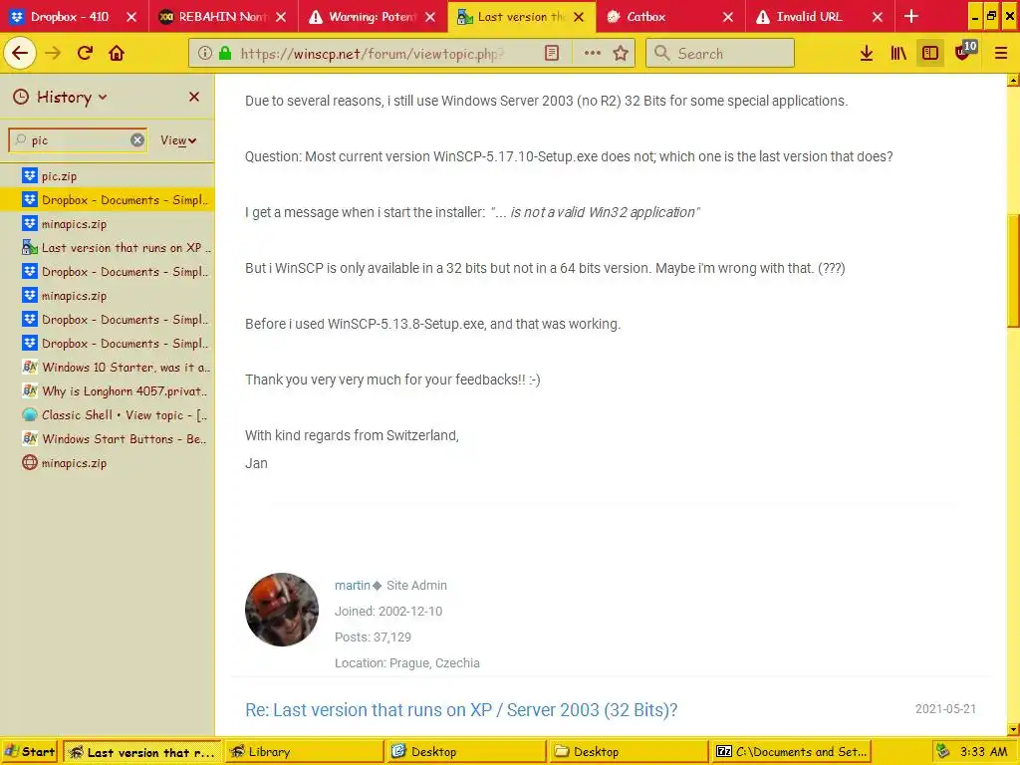This screenshot has width=1020, height=765.
Task: Switch to the Invalid URL tab
Action: click(821, 16)
